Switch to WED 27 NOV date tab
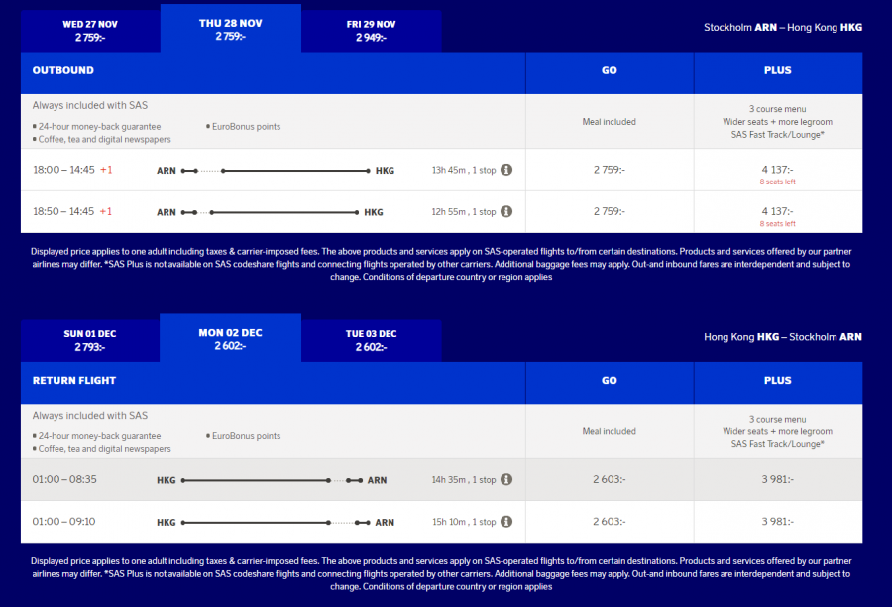This screenshot has width=892, height=607. tap(90, 31)
